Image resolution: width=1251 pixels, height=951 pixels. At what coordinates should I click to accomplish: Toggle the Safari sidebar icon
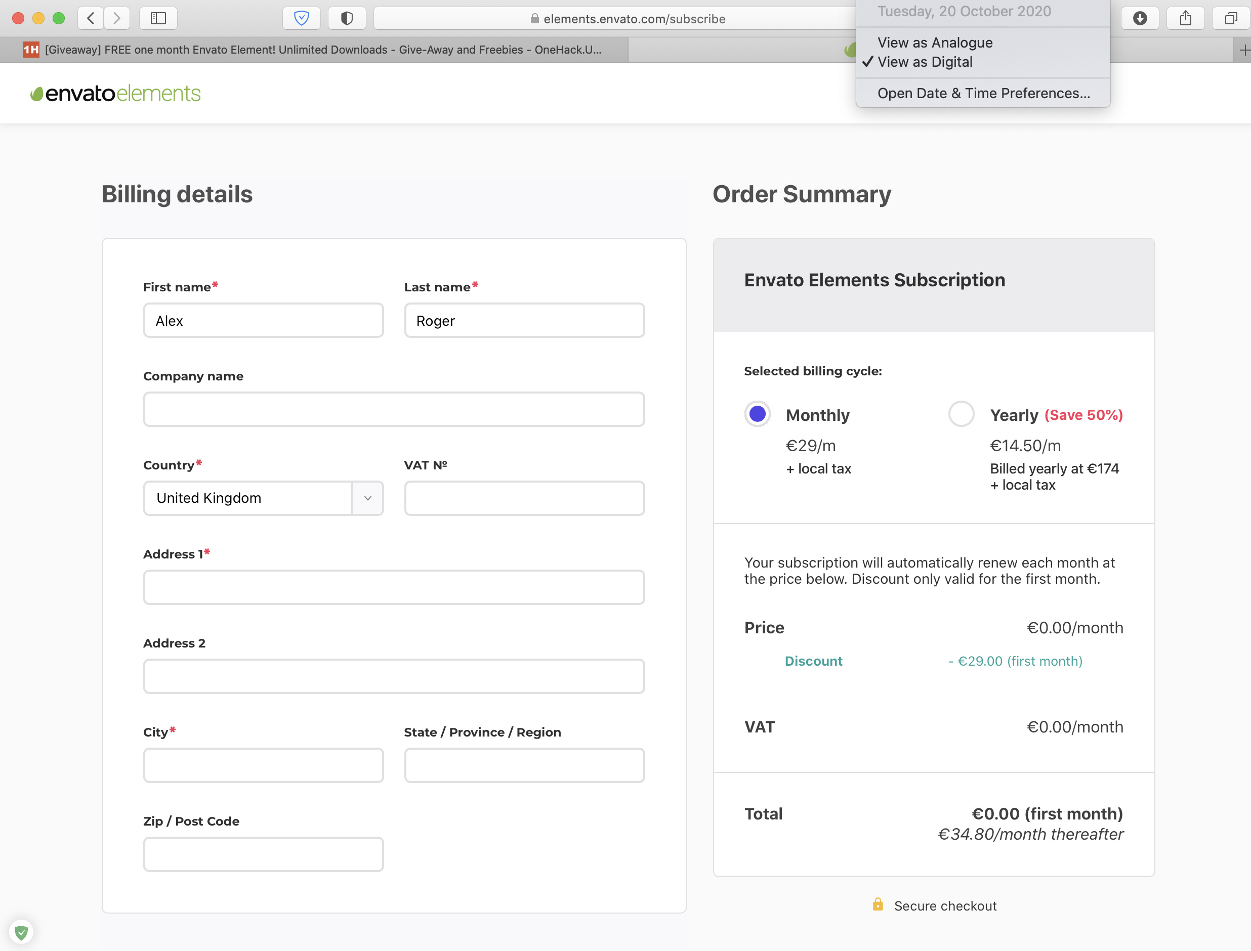[158, 18]
